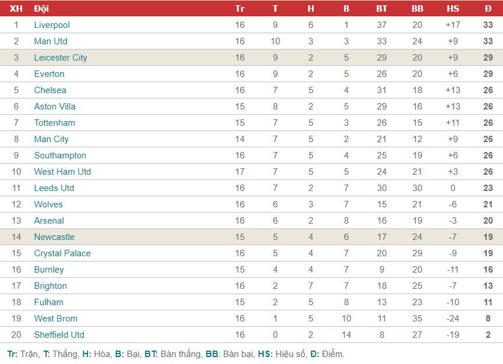Image resolution: width=503 pixels, height=364 pixels.
Task: Go to the Wolves team link
Action: [x=48, y=204]
